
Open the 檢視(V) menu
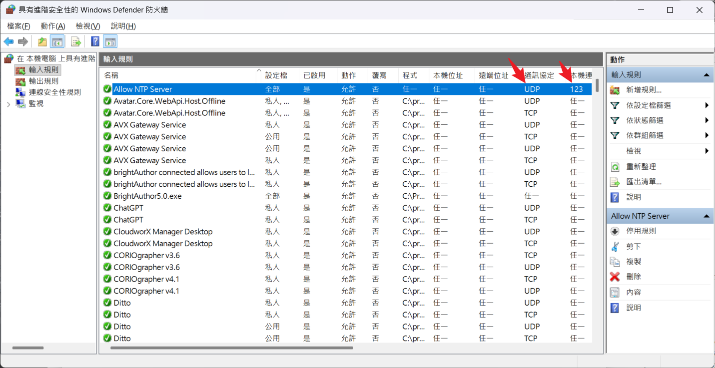tap(88, 26)
